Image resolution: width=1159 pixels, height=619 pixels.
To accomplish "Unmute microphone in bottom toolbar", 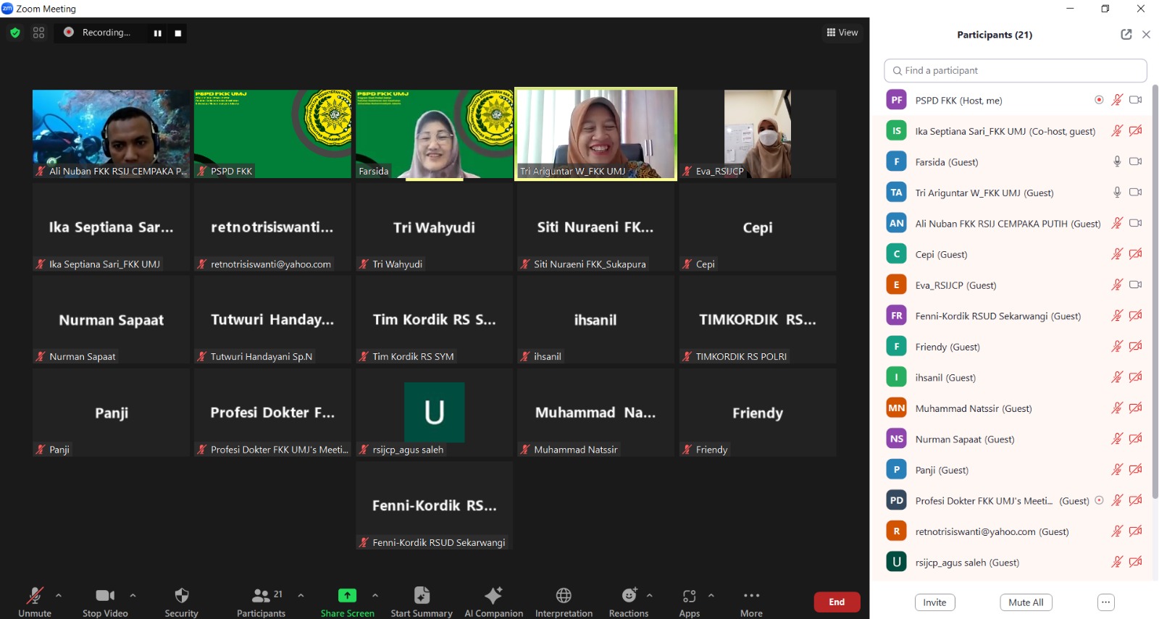I will tap(35, 602).
